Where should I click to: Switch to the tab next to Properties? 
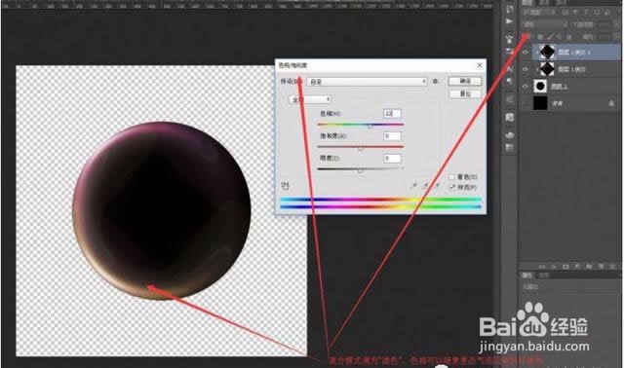pos(544,276)
